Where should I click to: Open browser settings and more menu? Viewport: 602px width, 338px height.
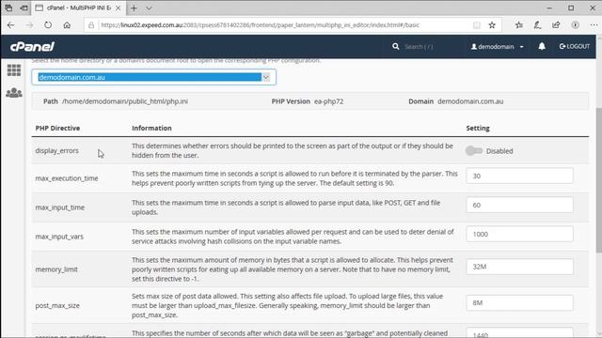[594, 25]
